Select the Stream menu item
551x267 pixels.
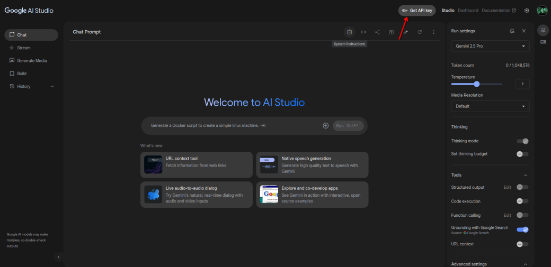(x=31, y=48)
